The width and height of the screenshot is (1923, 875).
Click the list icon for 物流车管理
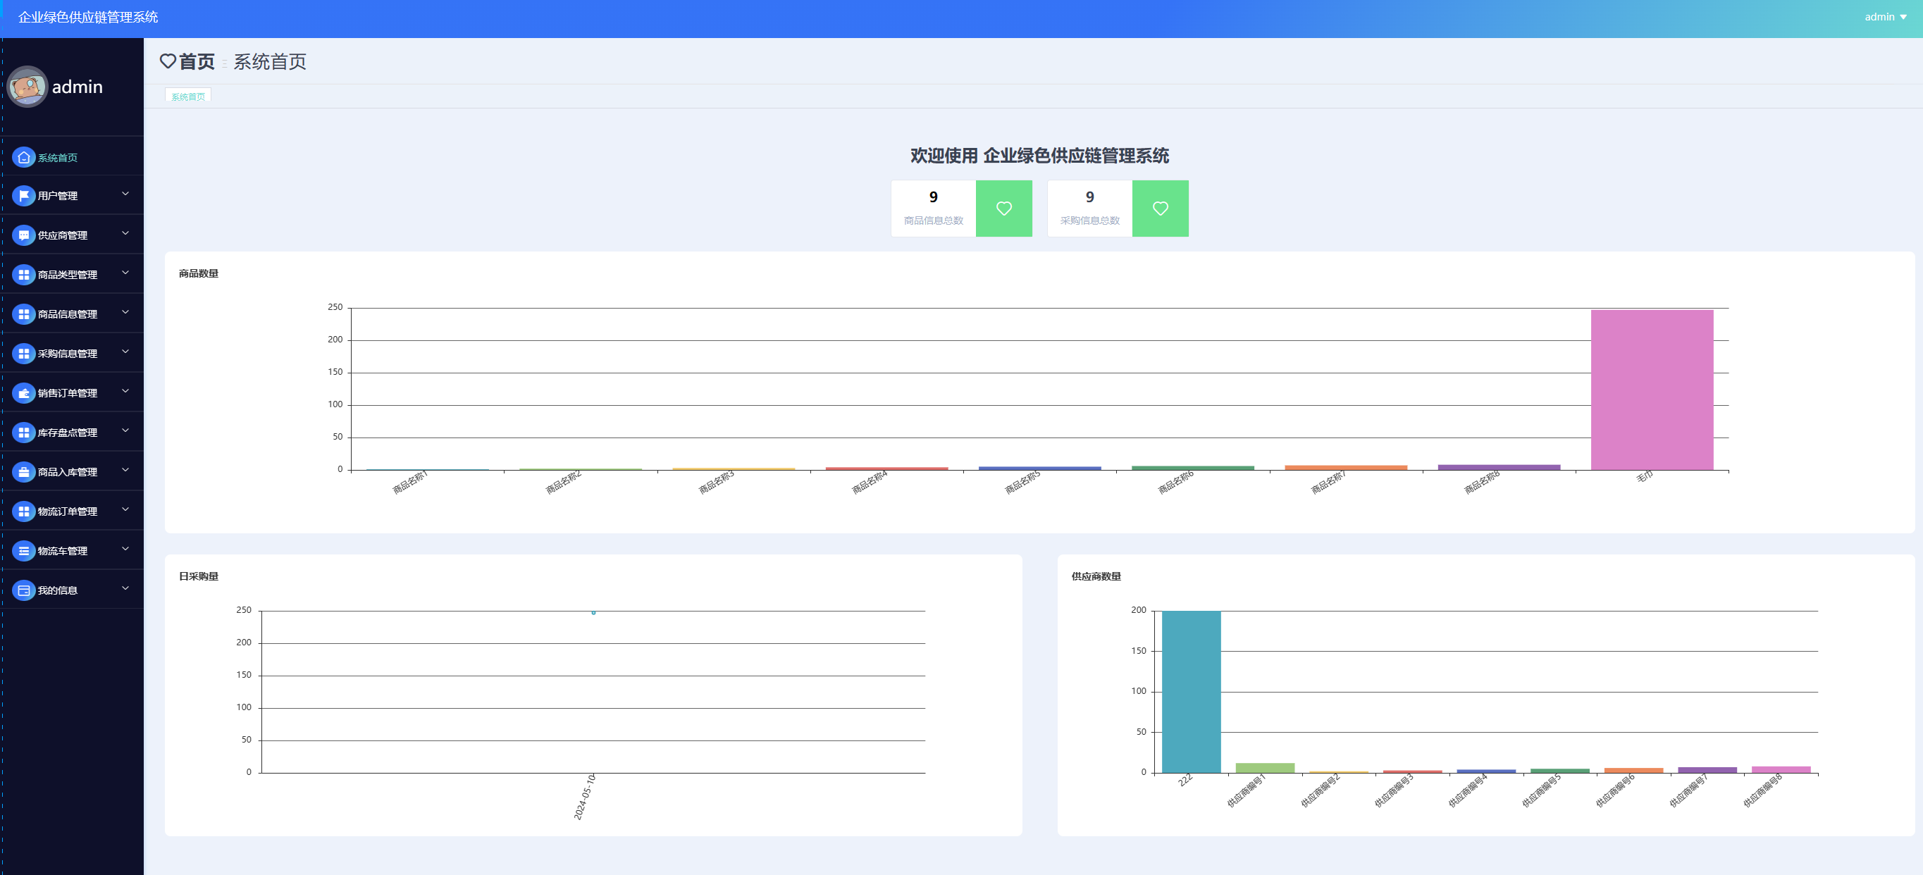click(x=24, y=551)
